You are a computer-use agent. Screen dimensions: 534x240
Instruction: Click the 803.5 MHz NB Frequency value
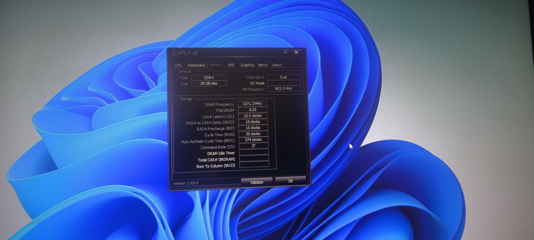284,89
